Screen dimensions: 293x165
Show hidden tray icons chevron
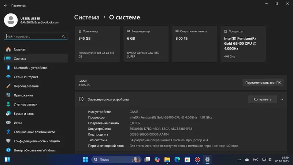(x=240, y=159)
